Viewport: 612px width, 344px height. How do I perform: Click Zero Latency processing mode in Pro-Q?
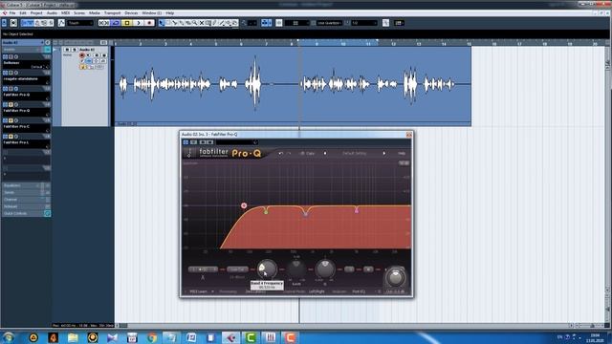pos(255,291)
